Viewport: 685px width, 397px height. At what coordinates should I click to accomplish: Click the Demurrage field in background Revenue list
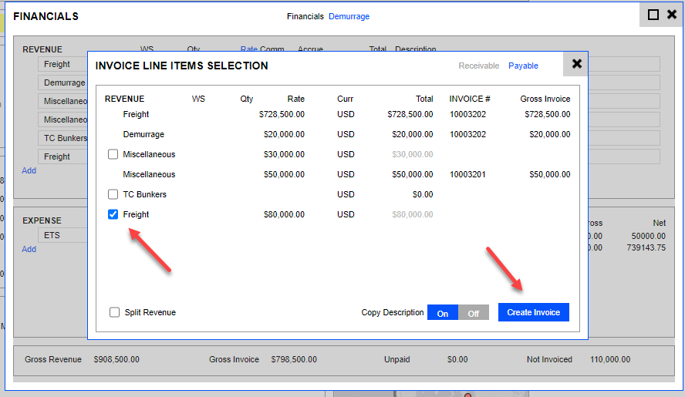64,82
